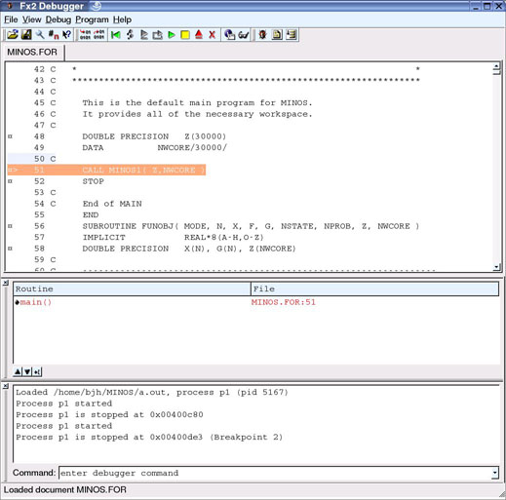Viewport: 506px width, 500px height.
Task: Click the Routine column header
Action: [x=132, y=288]
